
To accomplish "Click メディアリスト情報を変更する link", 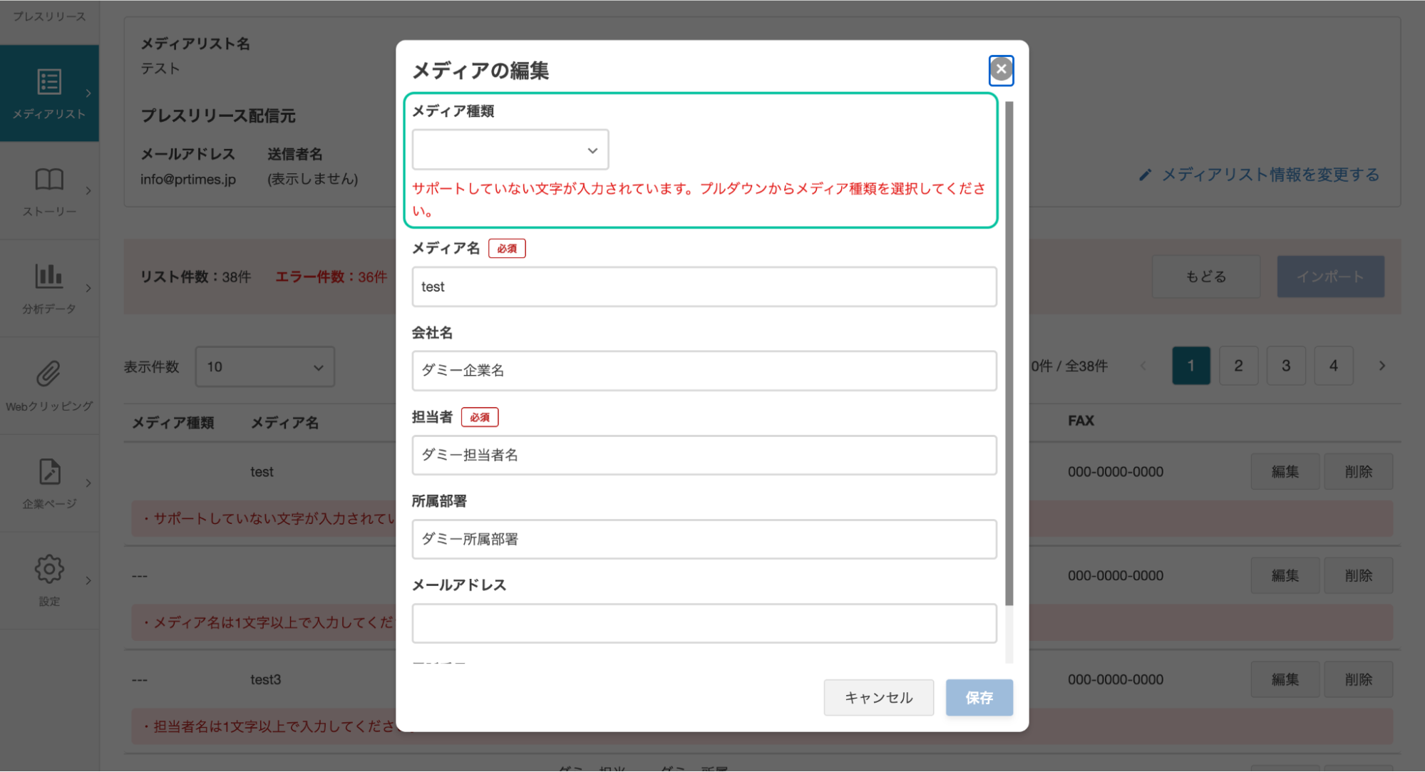I will [x=1270, y=175].
